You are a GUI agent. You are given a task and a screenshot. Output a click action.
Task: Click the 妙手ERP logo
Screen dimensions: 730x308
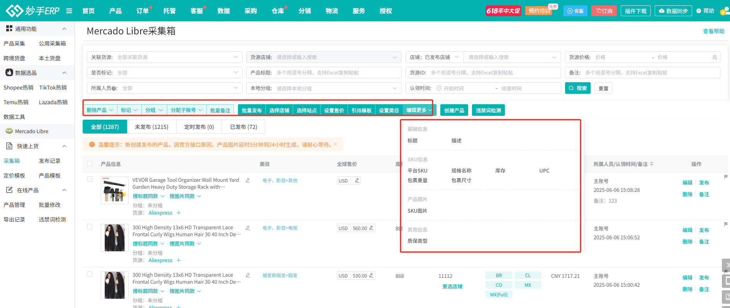33,11
